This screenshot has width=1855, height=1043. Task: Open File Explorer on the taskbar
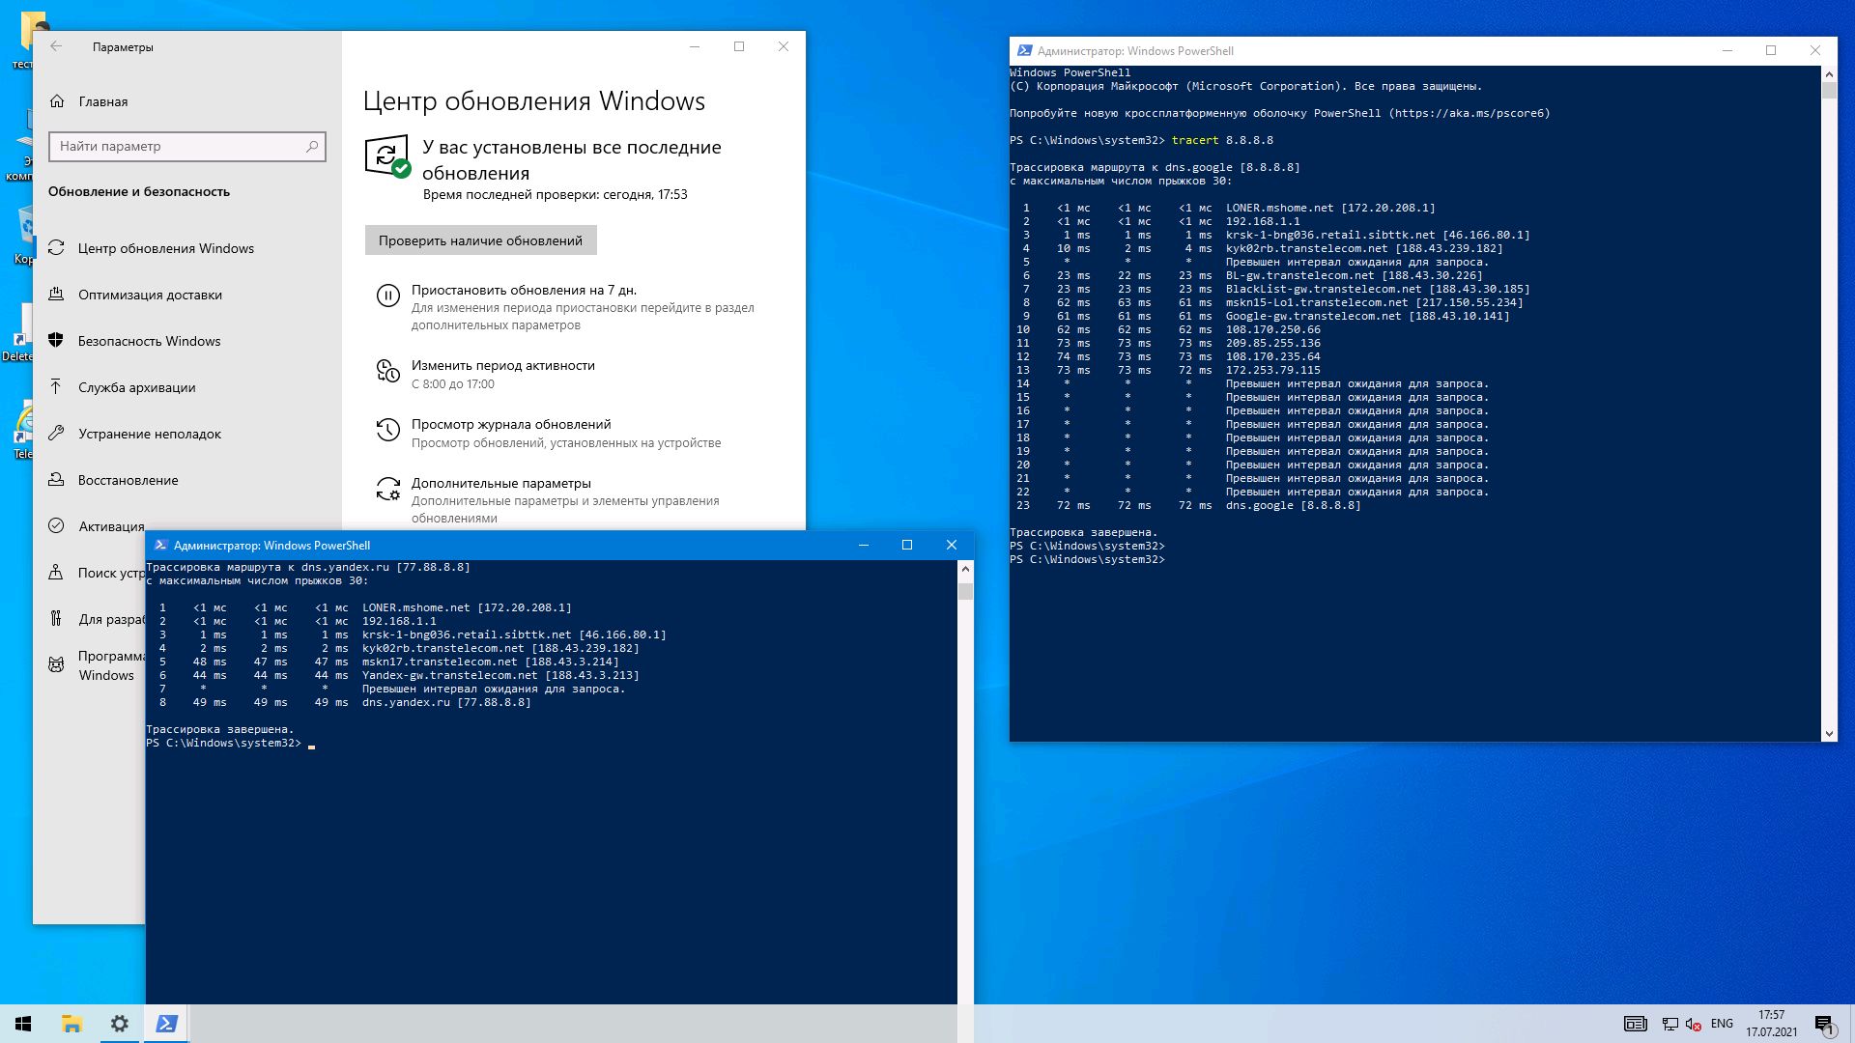[x=71, y=1024]
